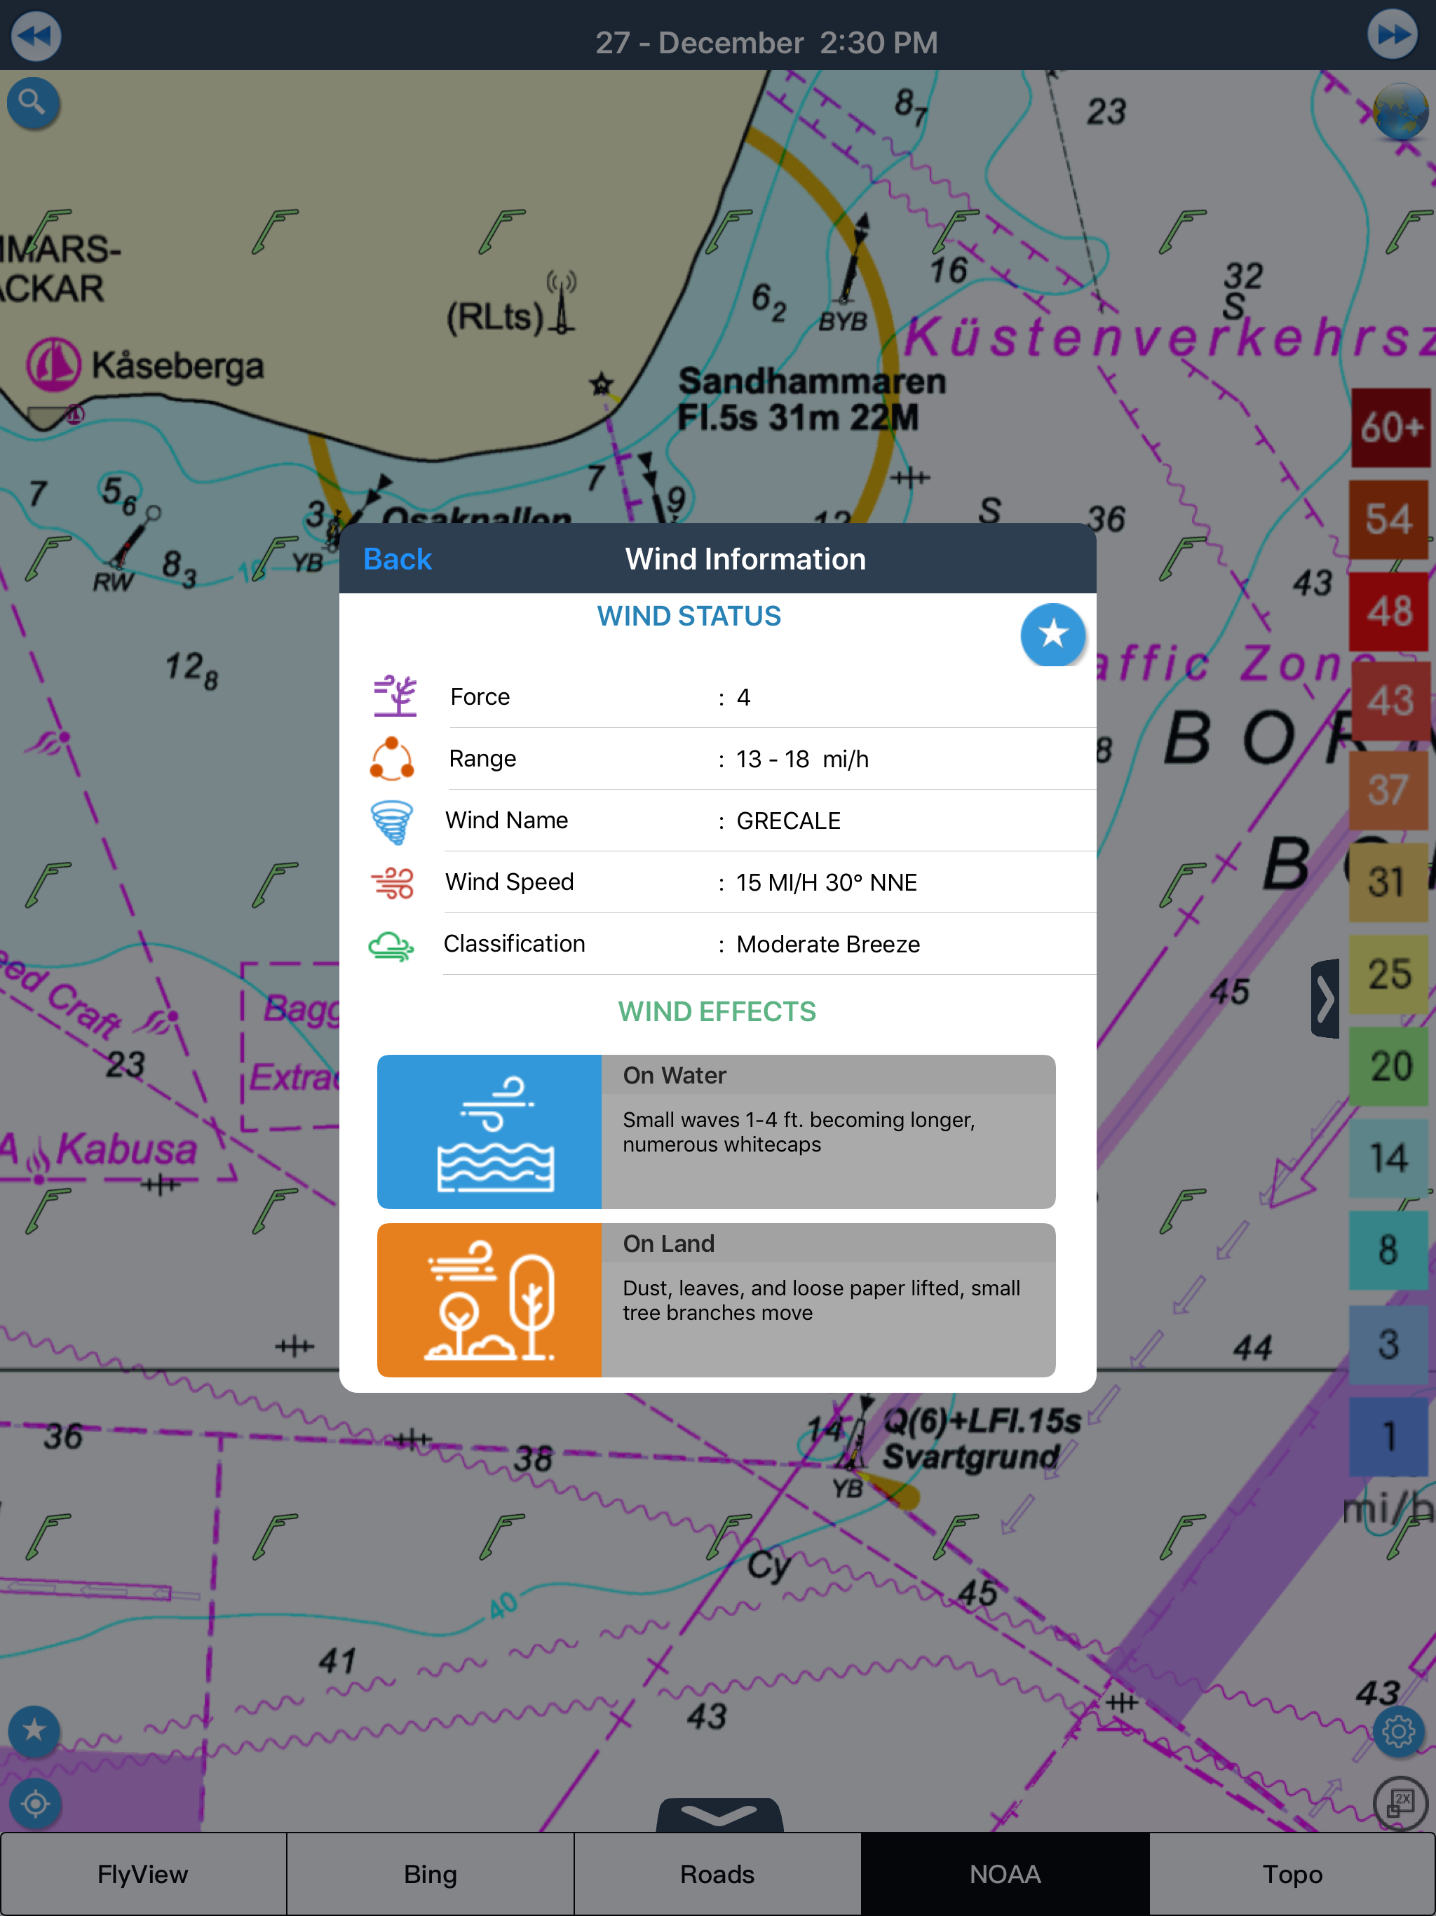The height and width of the screenshot is (1916, 1436).
Task: Favorite this wind info with star button
Action: [x=1052, y=634]
